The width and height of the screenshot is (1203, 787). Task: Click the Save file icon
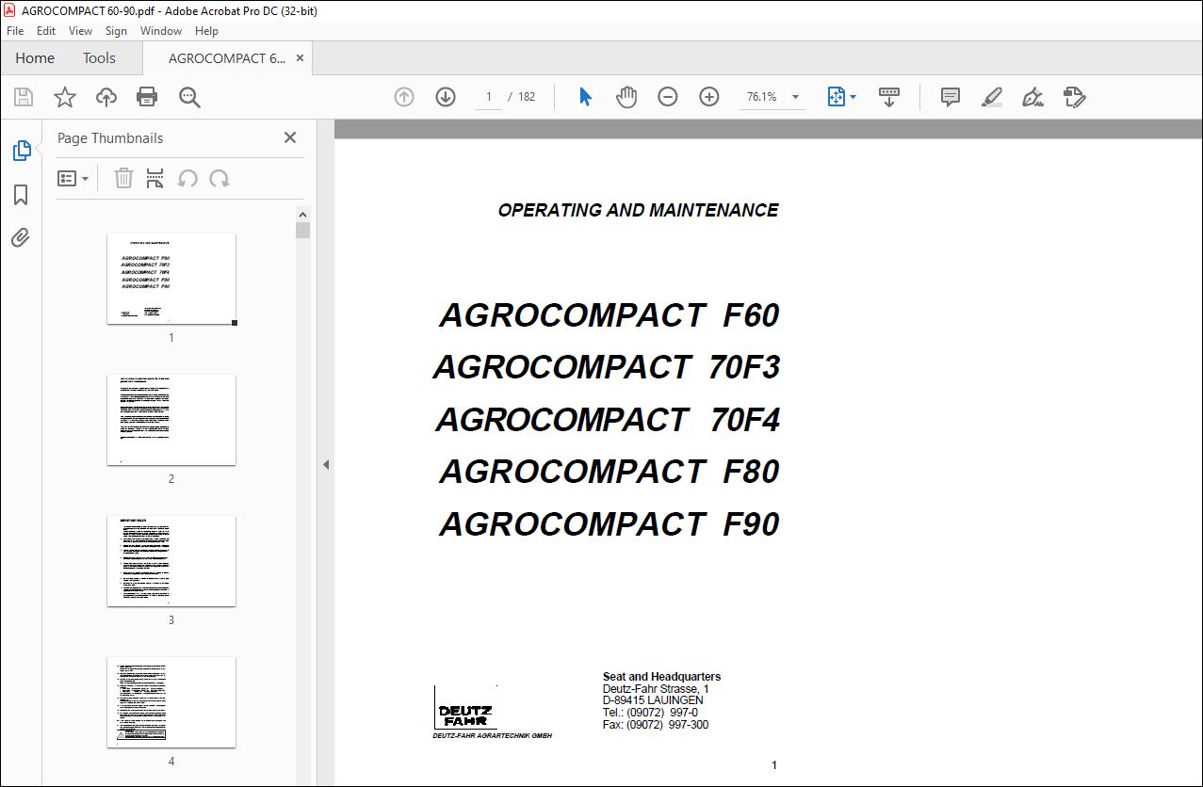[24, 97]
